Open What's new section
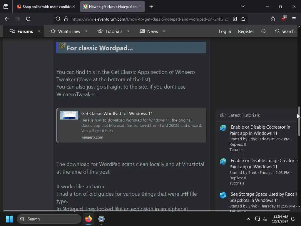301x226 pixels. point(66,31)
